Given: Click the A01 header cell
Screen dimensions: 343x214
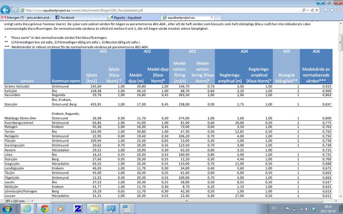Looking at the screenshot, I should 103,51.
